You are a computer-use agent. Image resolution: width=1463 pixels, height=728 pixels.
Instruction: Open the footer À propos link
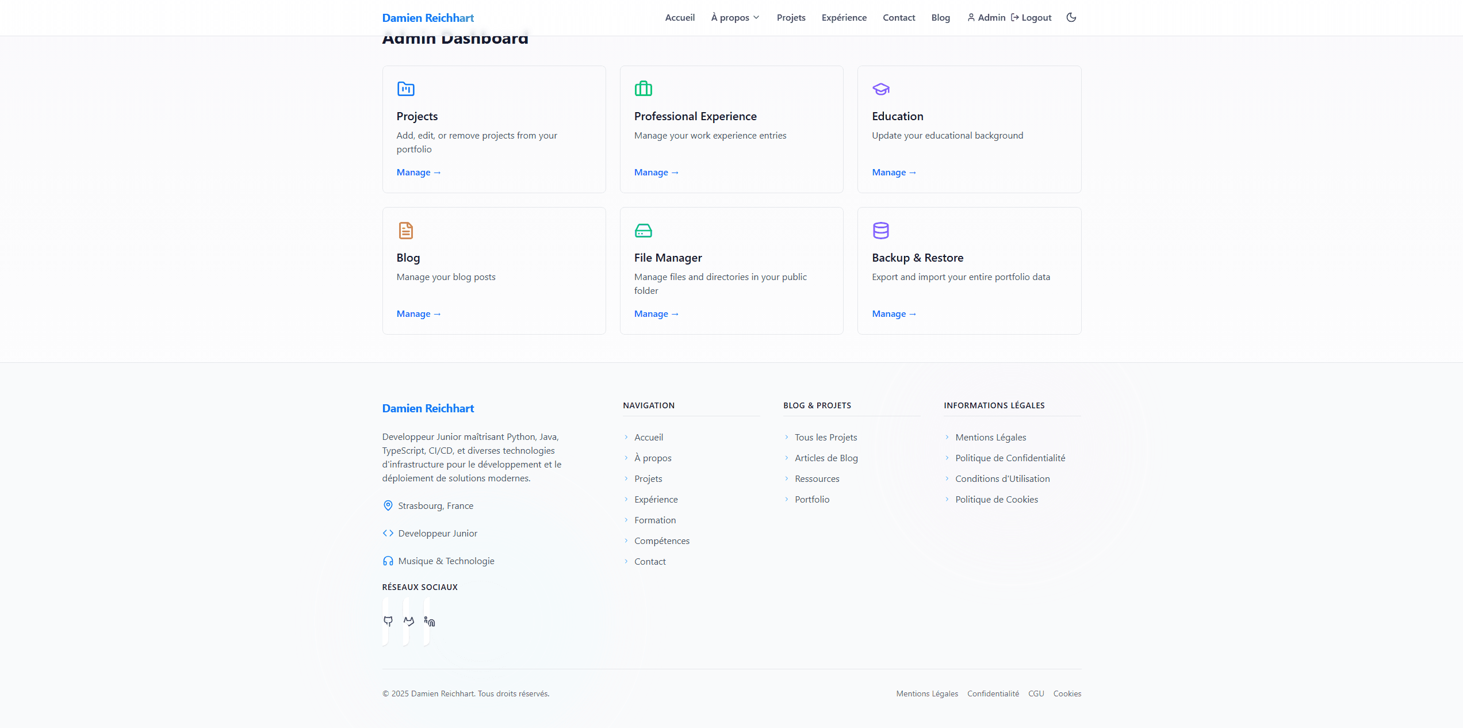[x=653, y=458]
